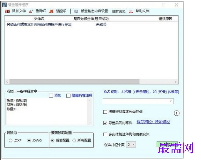Click annotation box scroll up arrow
The image size is (201, 160).
click(90, 100)
